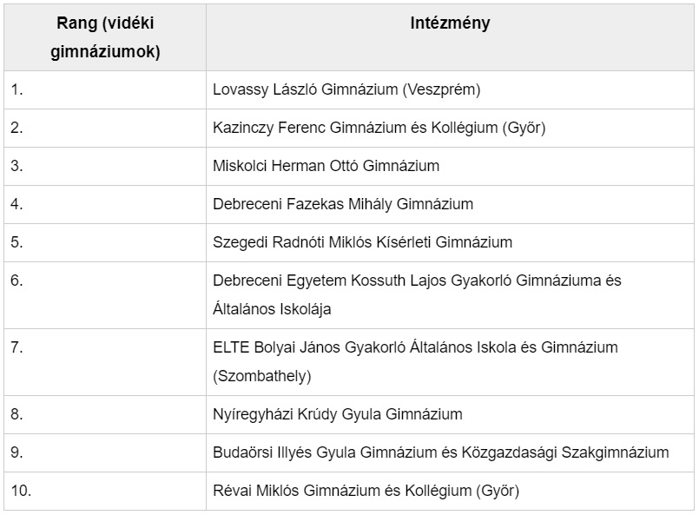Select the Miskolci Herman Ottó Gimnázium row
Image resolution: width=699 pixels, height=515 pixels.
(x=326, y=166)
